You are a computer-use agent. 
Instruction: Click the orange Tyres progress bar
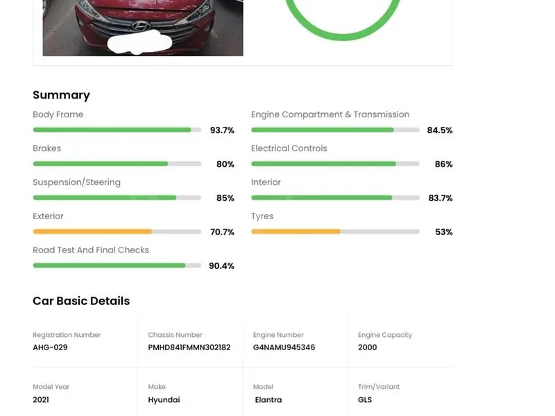pyautogui.click(x=335, y=232)
